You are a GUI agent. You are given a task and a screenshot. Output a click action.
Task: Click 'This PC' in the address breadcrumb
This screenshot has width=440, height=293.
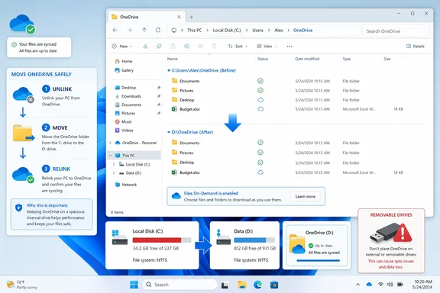pos(195,31)
